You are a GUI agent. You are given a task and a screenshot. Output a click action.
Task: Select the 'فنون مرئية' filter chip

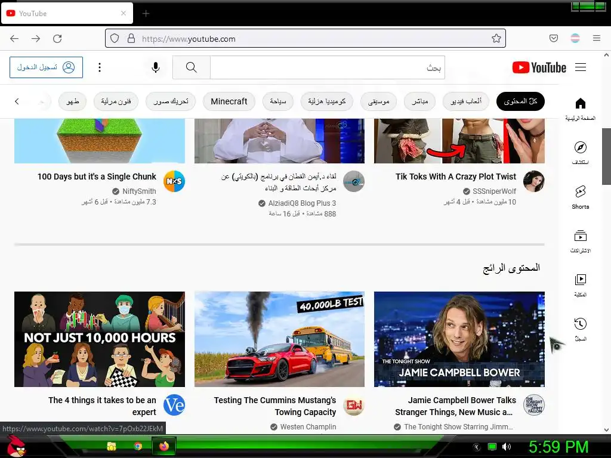(116, 101)
